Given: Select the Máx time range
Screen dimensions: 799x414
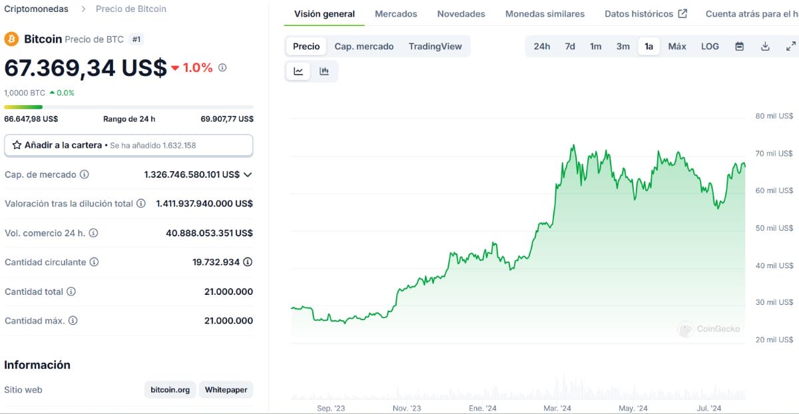Looking at the screenshot, I should click(x=677, y=46).
